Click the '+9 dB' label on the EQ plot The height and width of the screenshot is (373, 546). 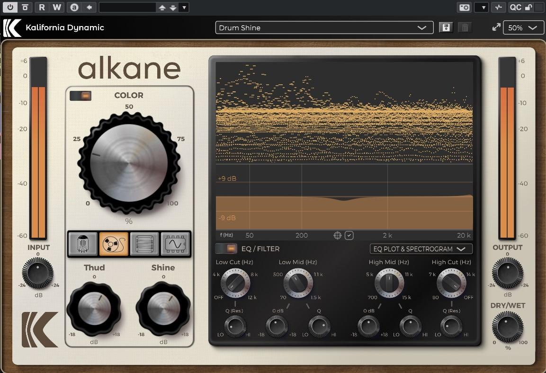coord(227,178)
